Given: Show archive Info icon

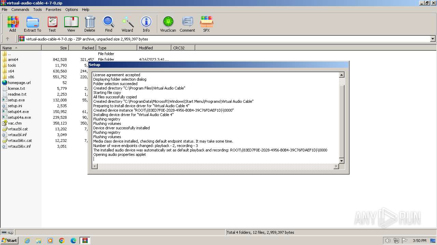Looking at the screenshot, I should (146, 24).
